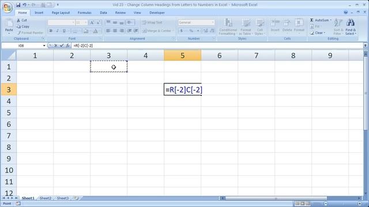Click the Cut scissors command

[x=22, y=21]
